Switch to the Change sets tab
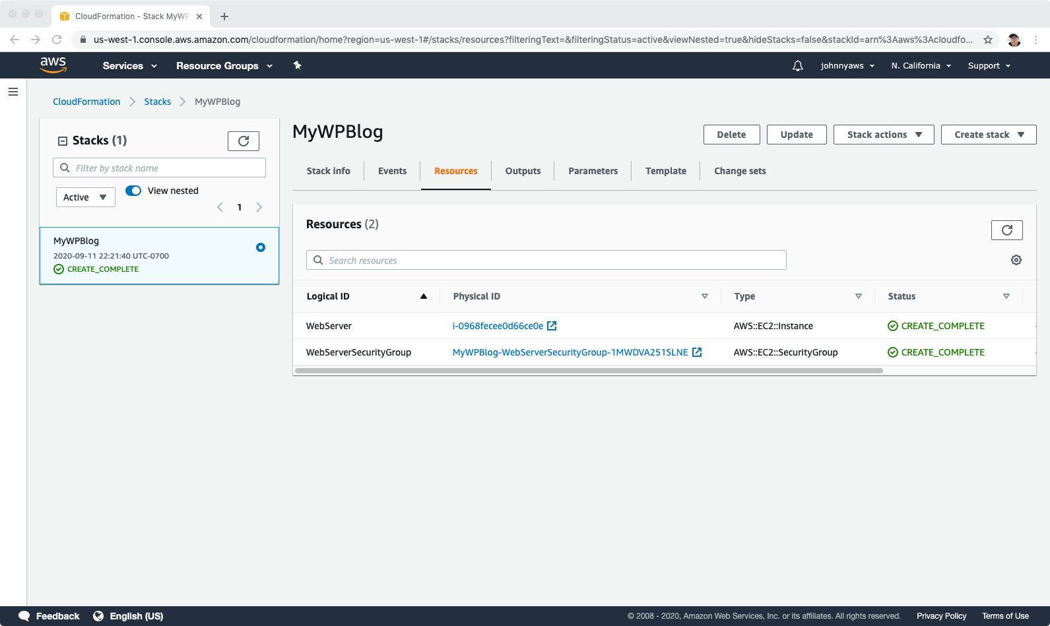Image resolution: width=1050 pixels, height=626 pixels. 740,171
